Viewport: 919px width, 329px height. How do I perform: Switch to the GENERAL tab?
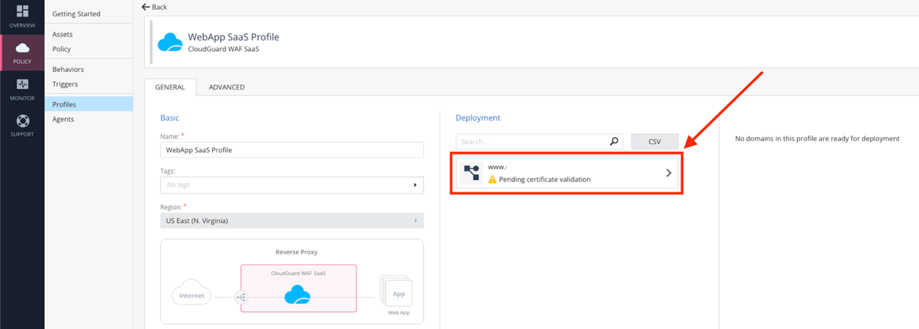pyautogui.click(x=170, y=87)
